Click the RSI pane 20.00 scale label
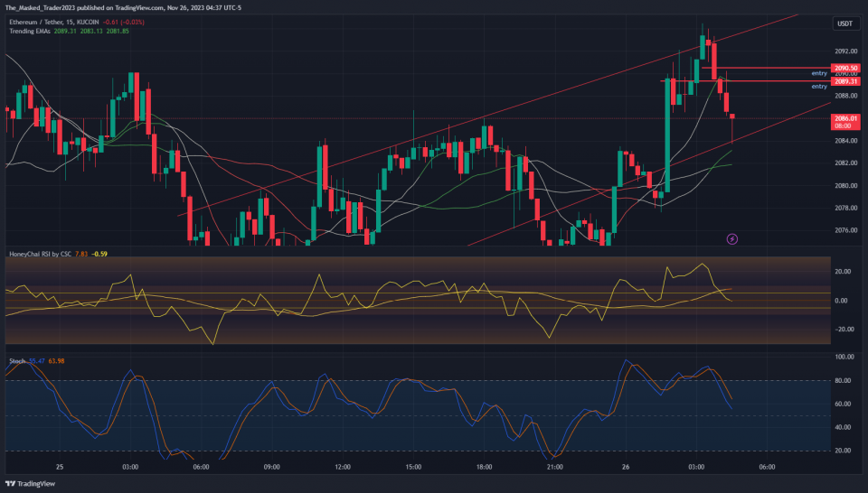Screen dimensions: 868x493 [x=845, y=271]
